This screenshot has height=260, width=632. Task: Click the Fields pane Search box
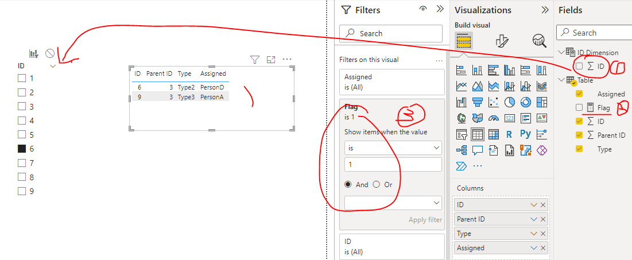point(594,33)
